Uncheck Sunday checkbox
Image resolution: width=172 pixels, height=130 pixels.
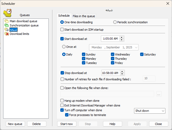[83, 54]
